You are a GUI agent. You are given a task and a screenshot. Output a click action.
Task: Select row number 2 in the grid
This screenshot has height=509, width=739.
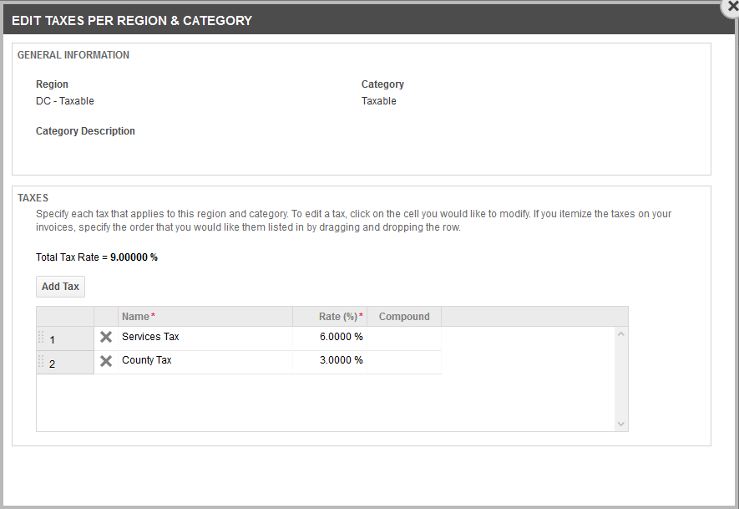(x=67, y=364)
